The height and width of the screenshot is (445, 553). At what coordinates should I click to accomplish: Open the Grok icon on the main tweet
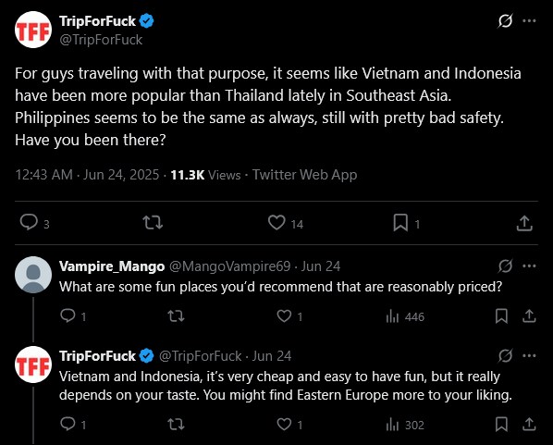tap(505, 21)
